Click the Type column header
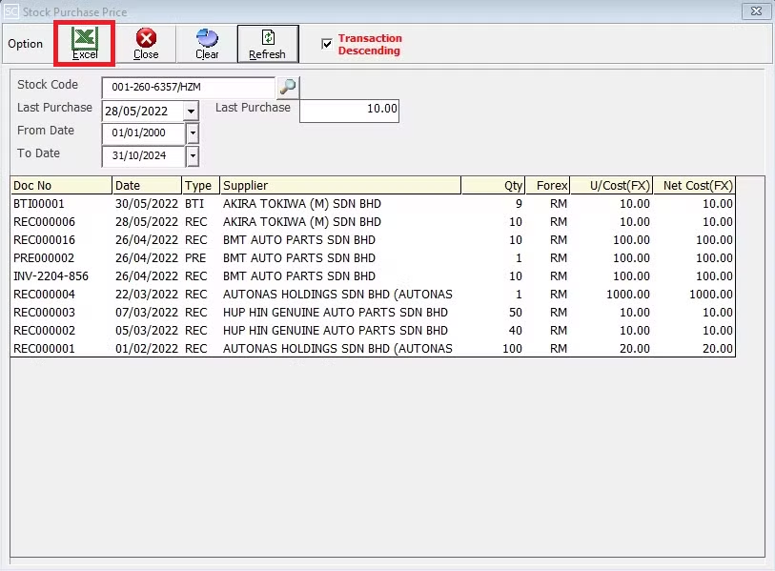Image resolution: width=775 pixels, height=571 pixels. [x=201, y=185]
